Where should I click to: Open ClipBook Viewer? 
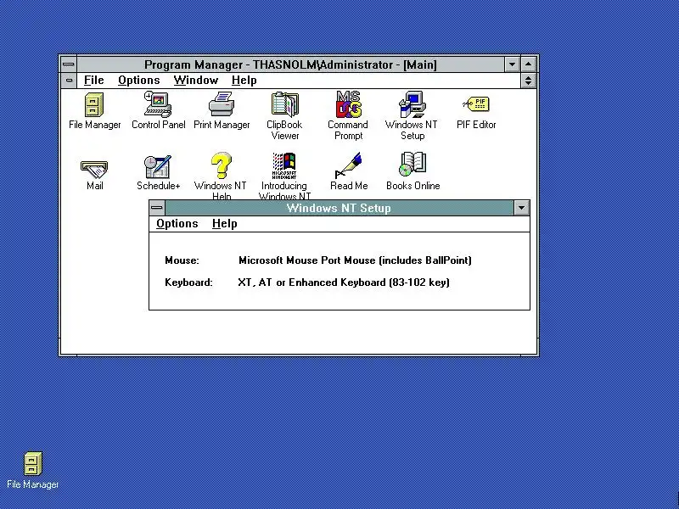(x=284, y=104)
